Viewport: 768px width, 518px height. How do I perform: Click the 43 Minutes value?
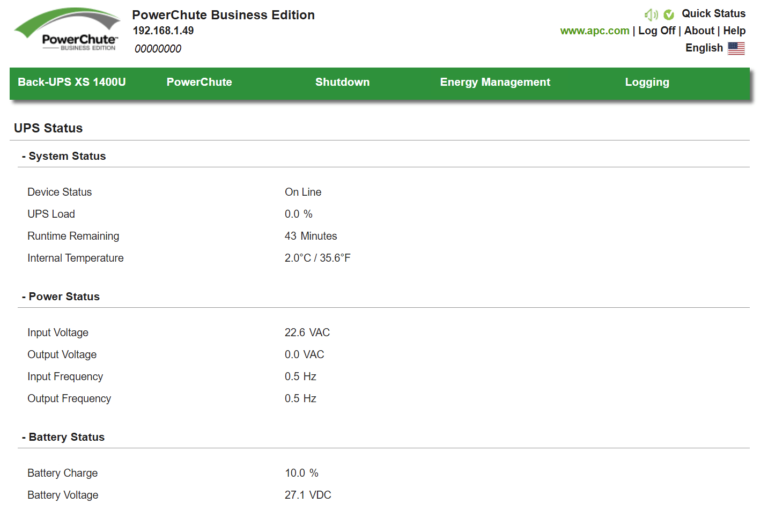(311, 236)
